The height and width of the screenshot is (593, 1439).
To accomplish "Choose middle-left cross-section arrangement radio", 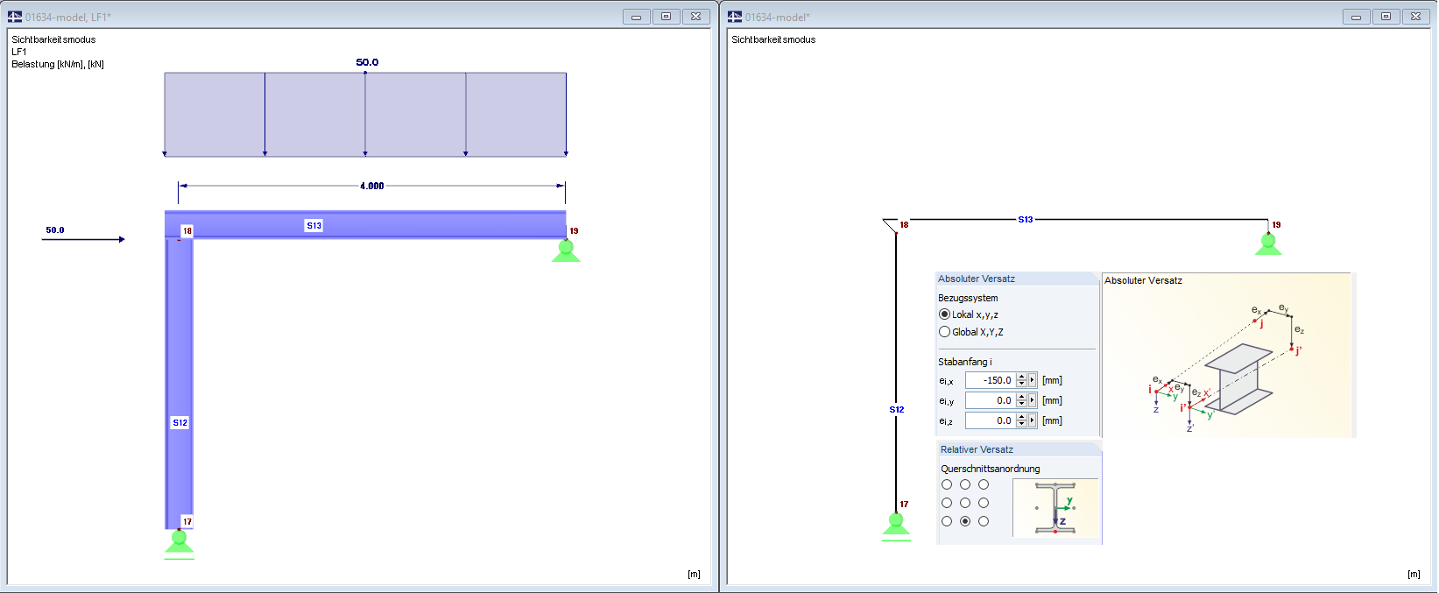I will click(947, 503).
